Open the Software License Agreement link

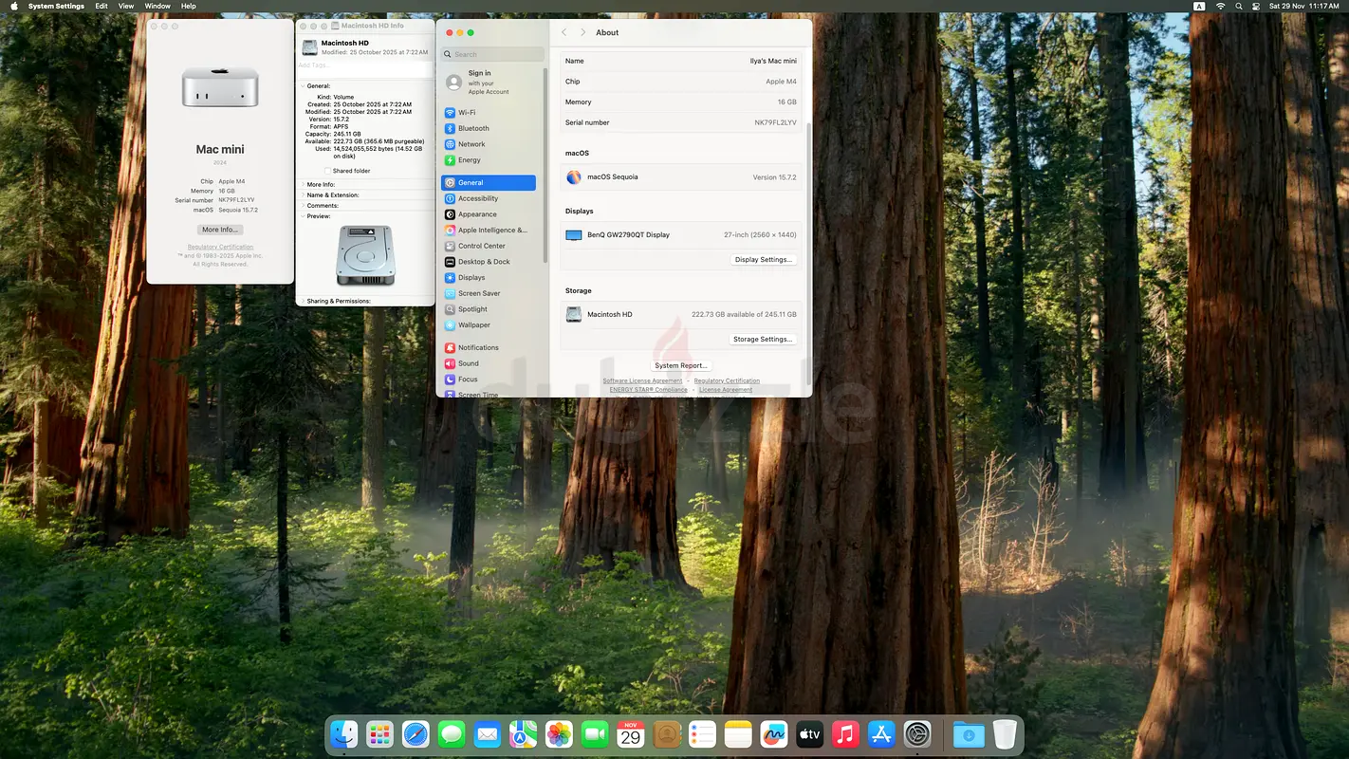pyautogui.click(x=642, y=381)
